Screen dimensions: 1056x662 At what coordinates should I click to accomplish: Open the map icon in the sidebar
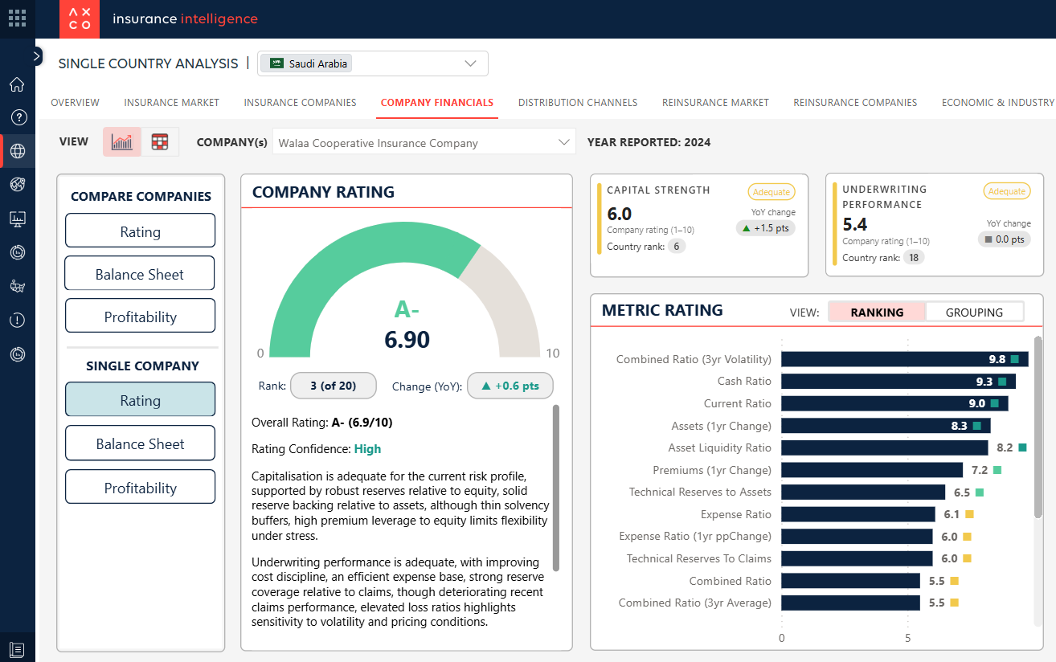[17, 286]
